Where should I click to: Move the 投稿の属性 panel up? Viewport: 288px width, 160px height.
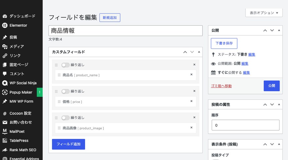[265, 105]
